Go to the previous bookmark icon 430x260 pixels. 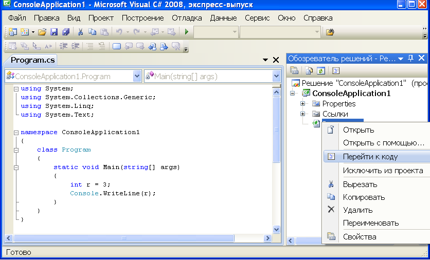point(129,46)
